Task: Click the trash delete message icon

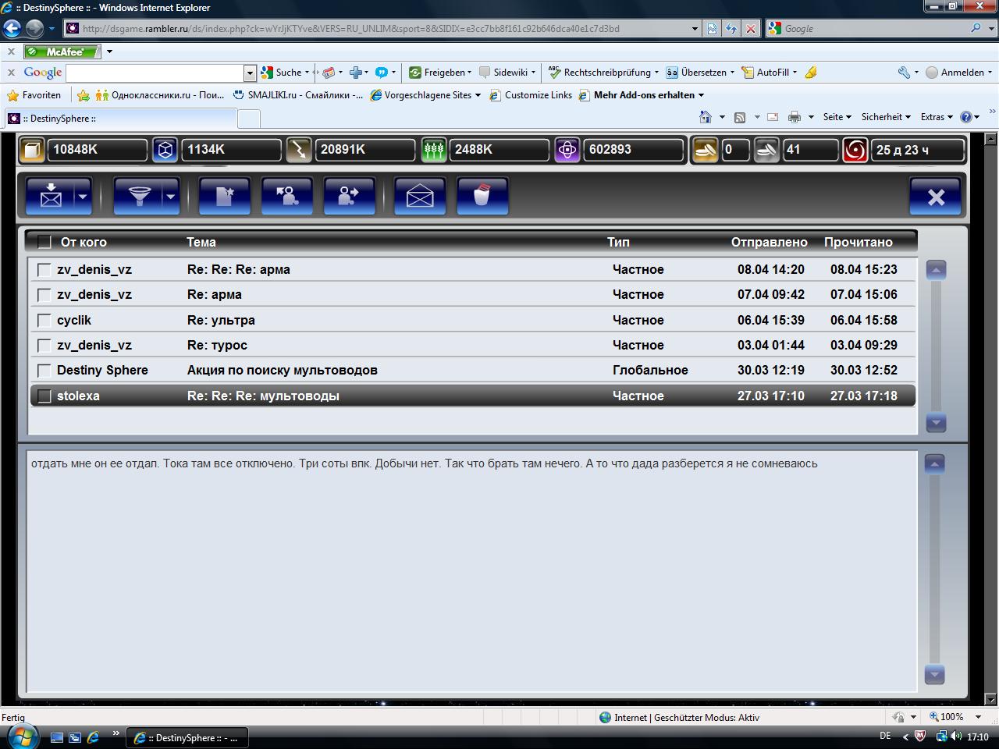Action: tap(482, 196)
